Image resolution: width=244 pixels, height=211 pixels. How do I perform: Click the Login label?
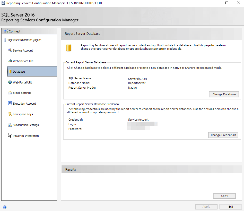[x=73, y=124]
